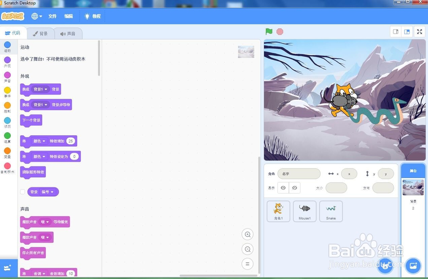
Task: Open the choose a sprite button
Action: [385, 266]
